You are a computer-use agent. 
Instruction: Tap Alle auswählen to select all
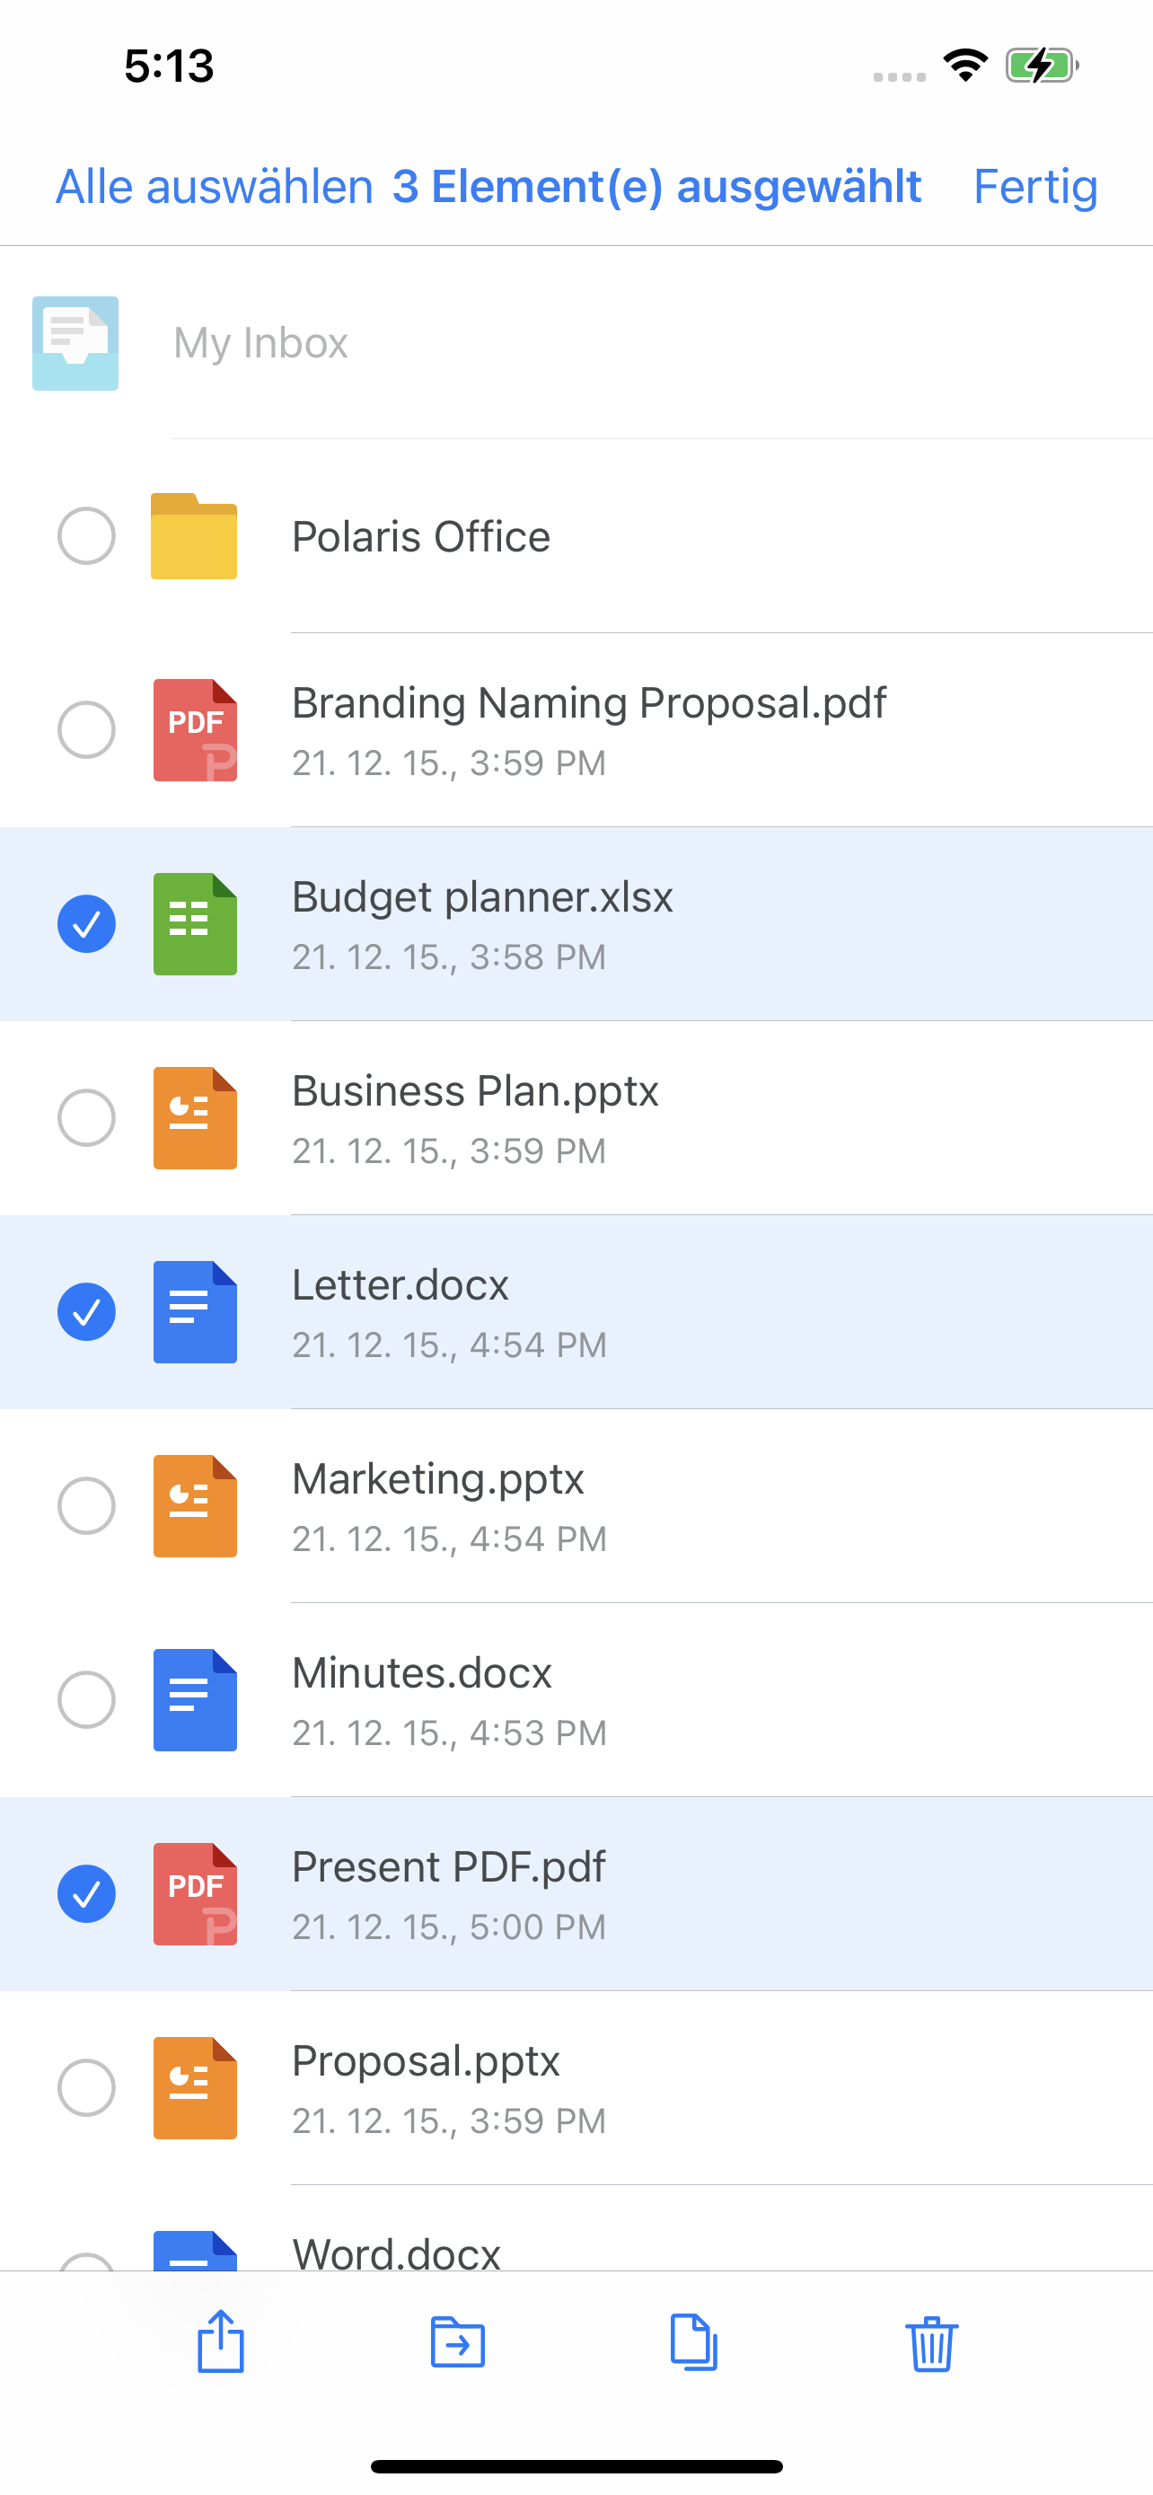[214, 186]
